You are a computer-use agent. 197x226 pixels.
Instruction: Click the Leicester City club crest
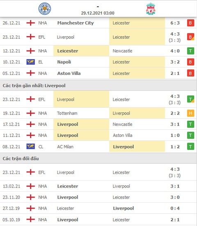tap(45, 9)
